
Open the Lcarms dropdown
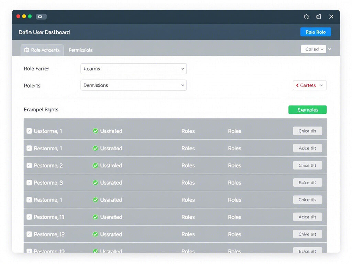133,69
